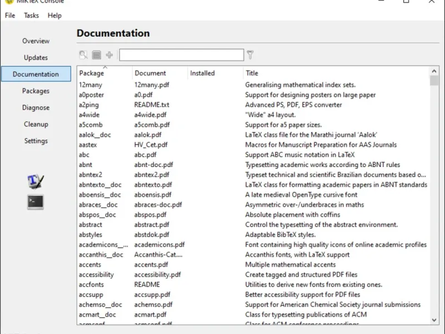This screenshot has width=445, height=334.
Task: Select the abntex2 package row
Action: (x=254, y=175)
